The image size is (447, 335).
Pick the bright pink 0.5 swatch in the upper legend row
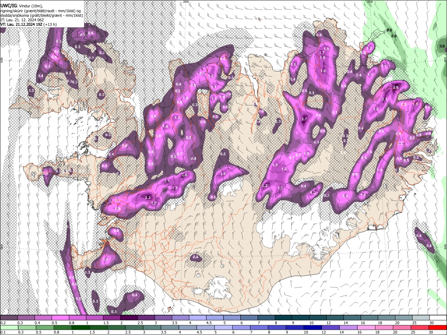(x=60, y=318)
